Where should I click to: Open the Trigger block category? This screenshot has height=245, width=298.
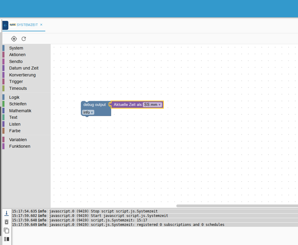pyautogui.click(x=16, y=81)
